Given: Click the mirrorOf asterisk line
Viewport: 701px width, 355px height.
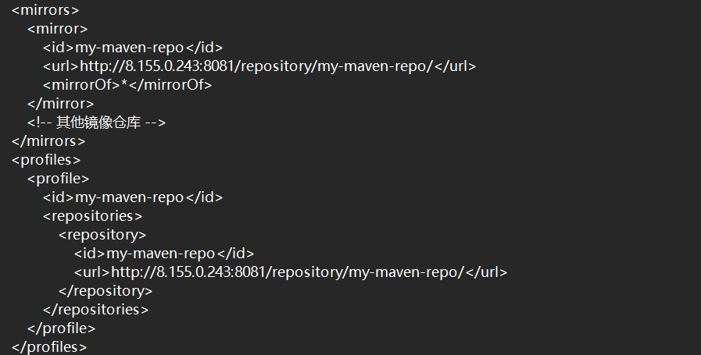Looking at the screenshot, I should (x=127, y=85).
